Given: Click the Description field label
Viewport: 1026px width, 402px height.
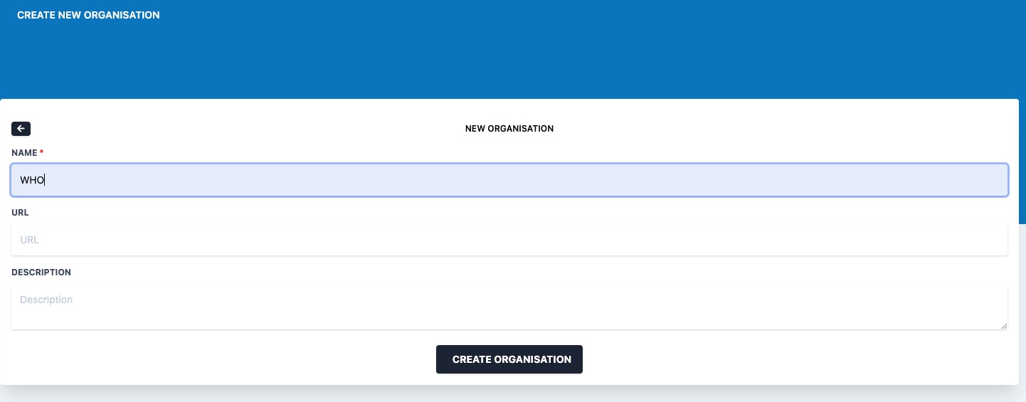Looking at the screenshot, I should click(41, 273).
